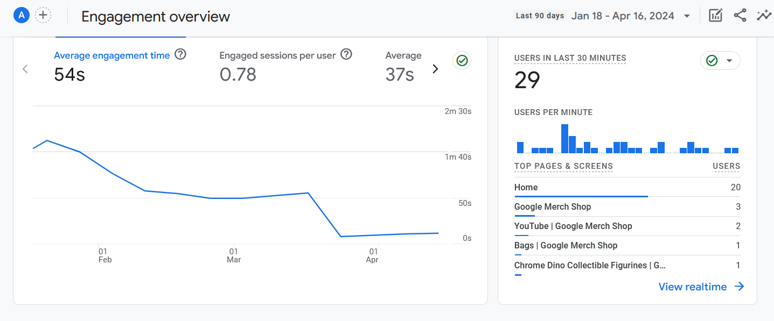The height and width of the screenshot is (321, 774).
Task: Open the date range dropdown arrow
Action: (x=687, y=16)
